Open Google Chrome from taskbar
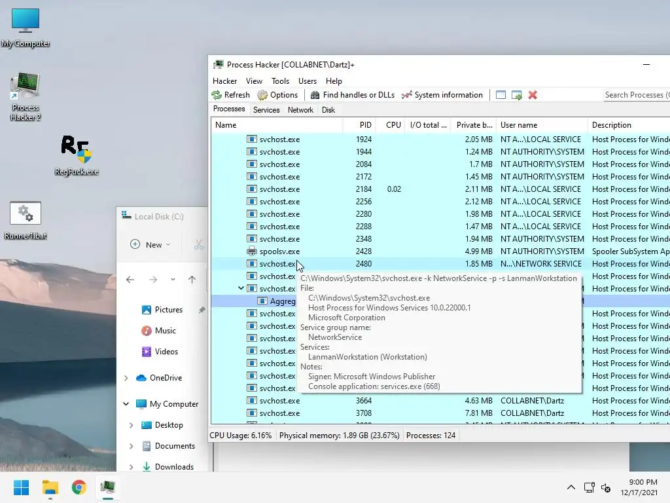The width and height of the screenshot is (670, 503). click(x=79, y=487)
